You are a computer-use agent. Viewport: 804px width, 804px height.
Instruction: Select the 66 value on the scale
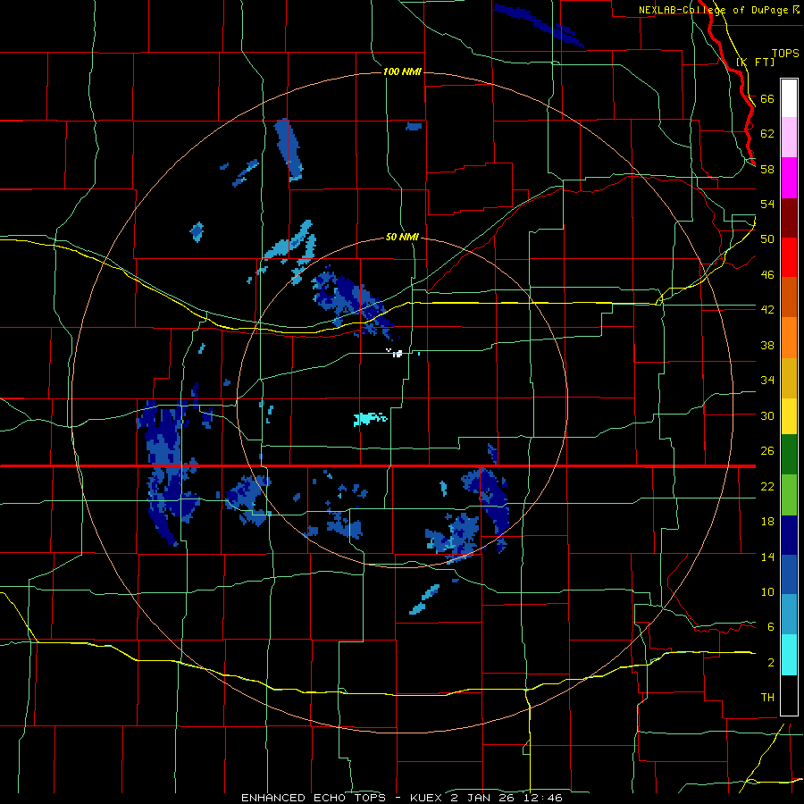click(767, 98)
